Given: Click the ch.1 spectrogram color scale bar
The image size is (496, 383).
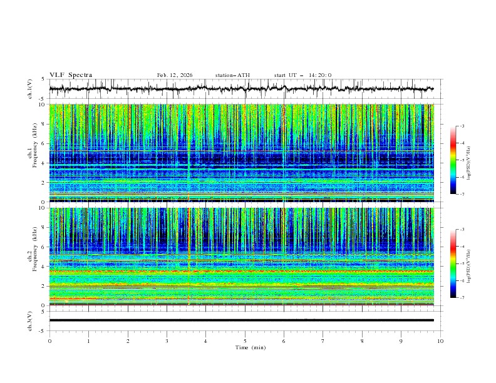Looking at the screenshot, I should tap(453, 160).
